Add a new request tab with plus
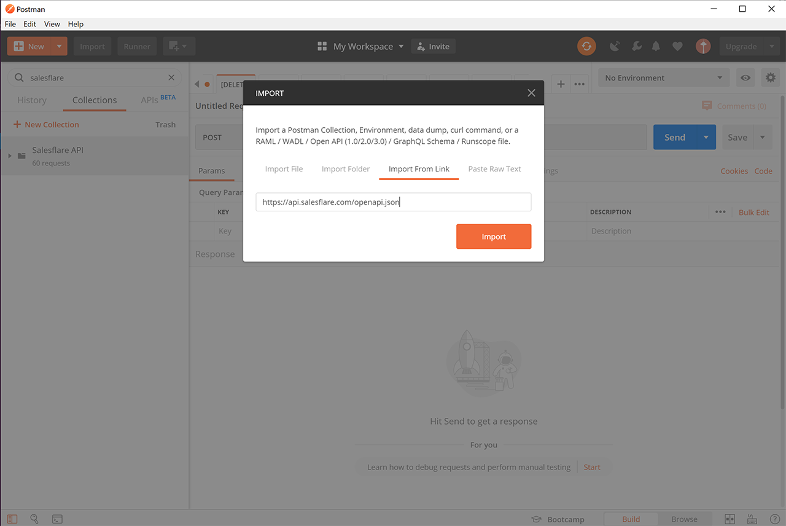 coord(561,84)
